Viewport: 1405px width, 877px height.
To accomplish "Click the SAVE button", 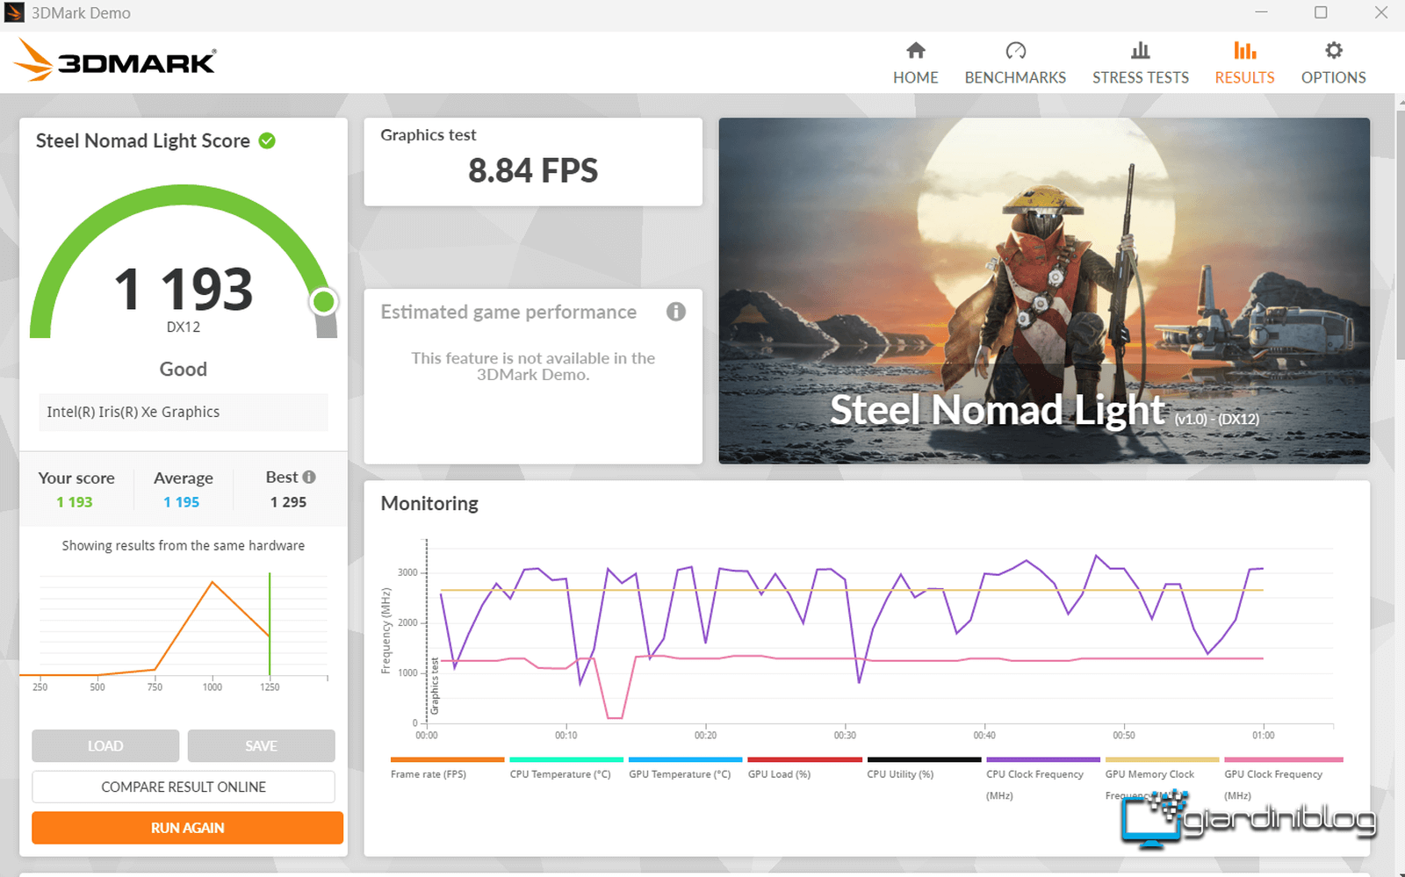I will coord(261,745).
